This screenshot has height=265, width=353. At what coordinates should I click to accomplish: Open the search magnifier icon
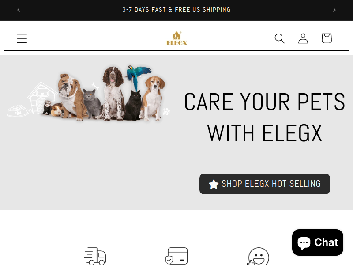280,38
